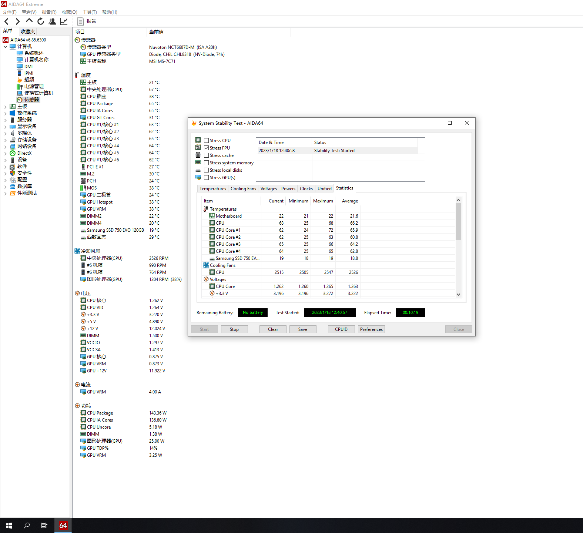Open the user profile toolbar icon

tap(52, 21)
